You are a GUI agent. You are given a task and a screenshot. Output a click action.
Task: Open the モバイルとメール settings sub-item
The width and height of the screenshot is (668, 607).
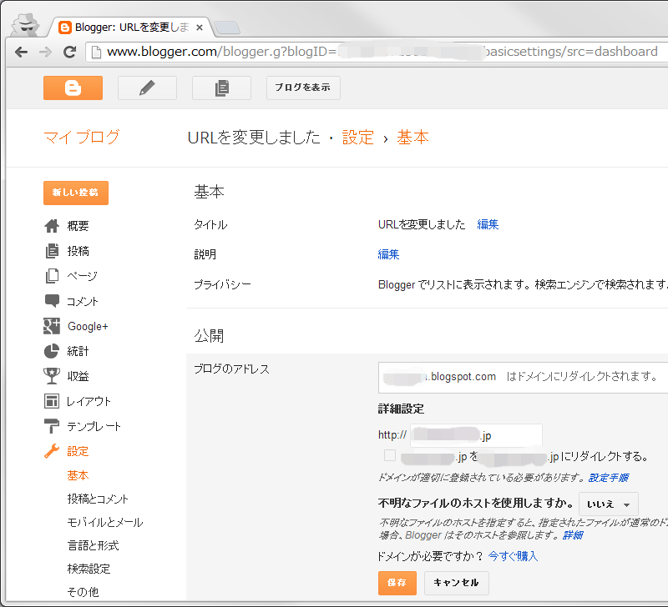[x=105, y=522]
